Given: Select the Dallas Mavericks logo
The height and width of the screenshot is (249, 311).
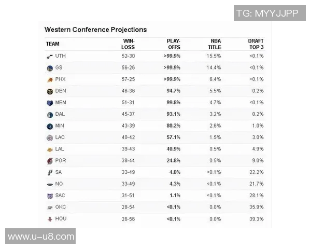Looking at the screenshot, I should click(50, 114).
